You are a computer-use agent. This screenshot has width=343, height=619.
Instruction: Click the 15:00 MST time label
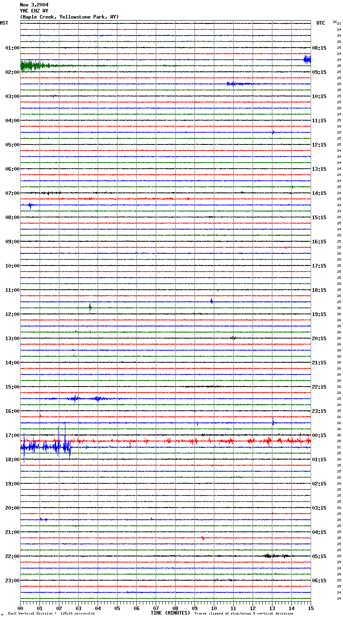point(12,387)
